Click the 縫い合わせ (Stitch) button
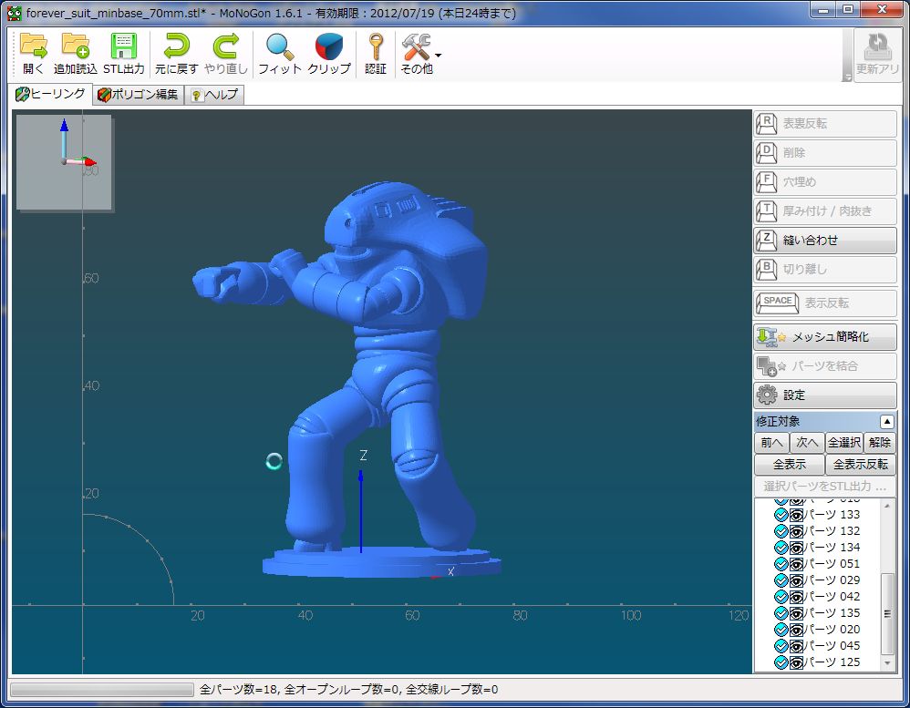910x708 pixels. 824,241
